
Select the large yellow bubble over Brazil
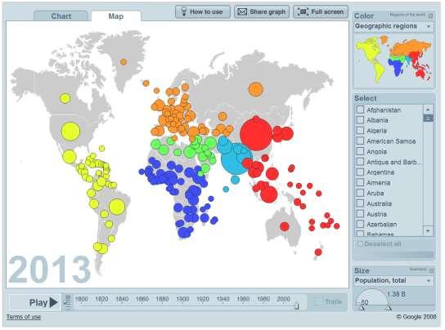[x=117, y=207]
